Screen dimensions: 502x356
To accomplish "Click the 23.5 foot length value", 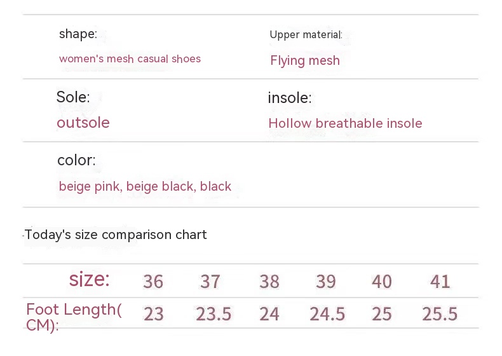I will (x=214, y=314).
